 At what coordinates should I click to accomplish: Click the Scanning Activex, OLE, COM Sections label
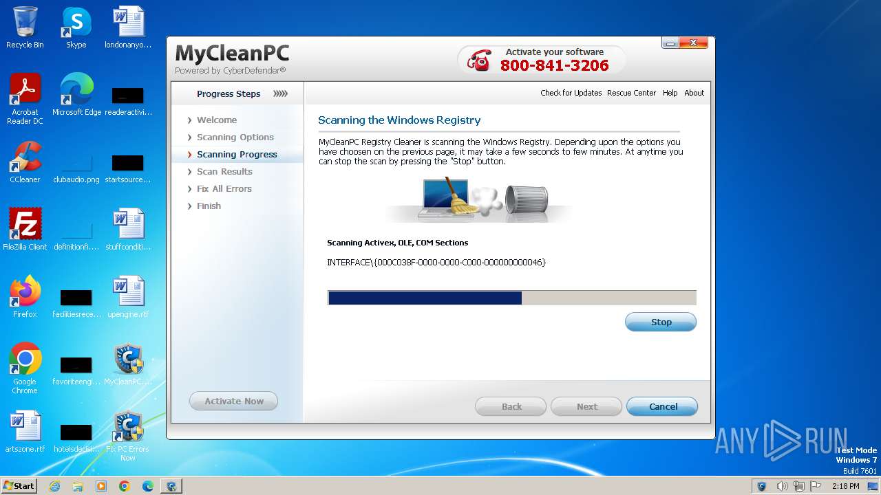pyautogui.click(x=397, y=243)
